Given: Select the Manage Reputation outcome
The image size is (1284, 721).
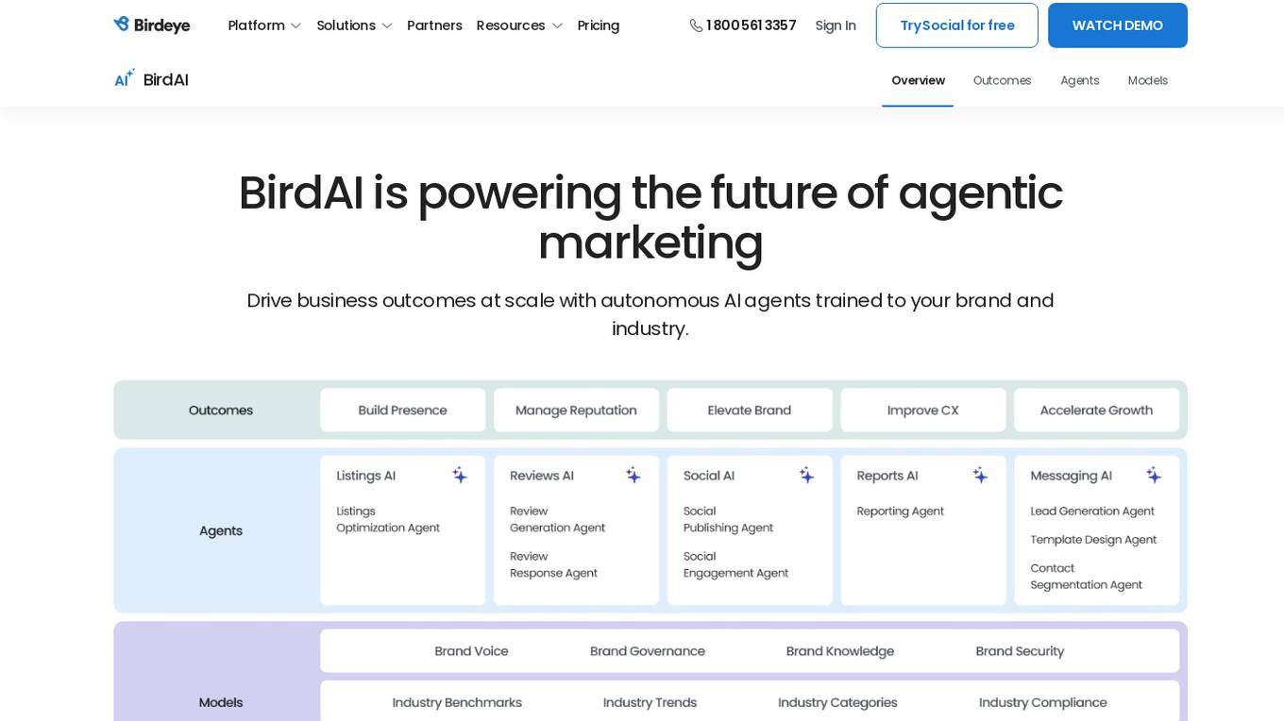Looking at the screenshot, I should pos(576,411).
